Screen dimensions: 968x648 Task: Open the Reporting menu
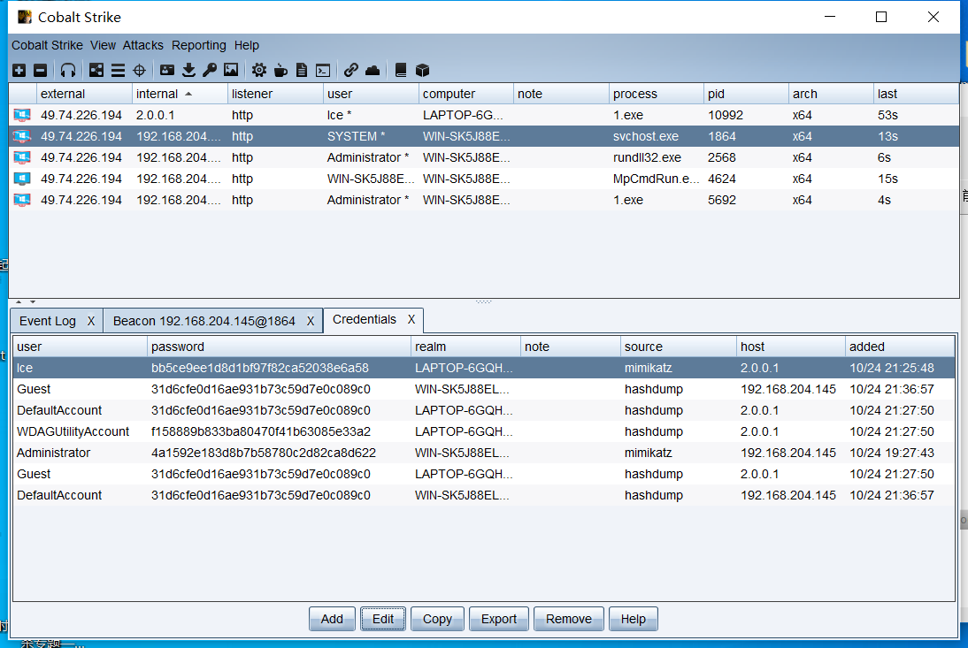(199, 46)
